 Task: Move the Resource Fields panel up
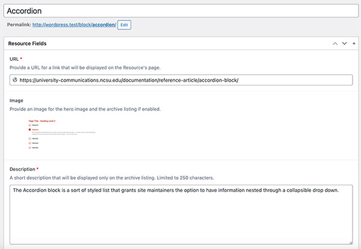(335, 43)
